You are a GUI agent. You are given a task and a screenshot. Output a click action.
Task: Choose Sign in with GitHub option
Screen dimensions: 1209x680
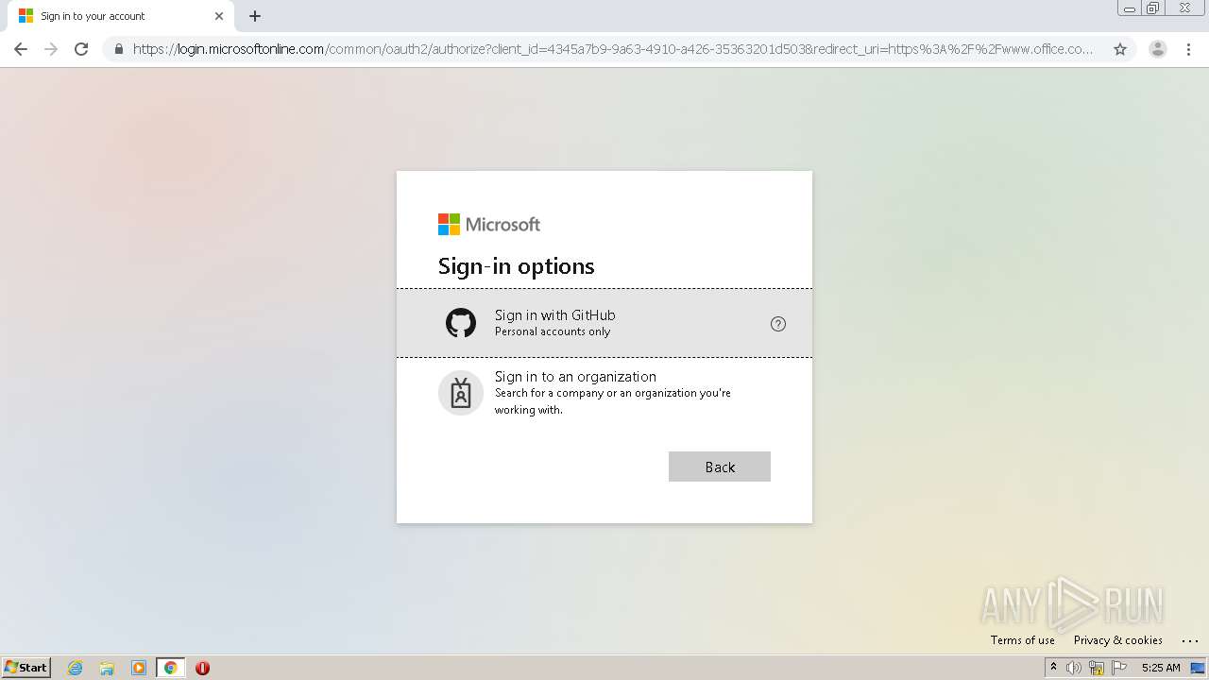(x=604, y=323)
